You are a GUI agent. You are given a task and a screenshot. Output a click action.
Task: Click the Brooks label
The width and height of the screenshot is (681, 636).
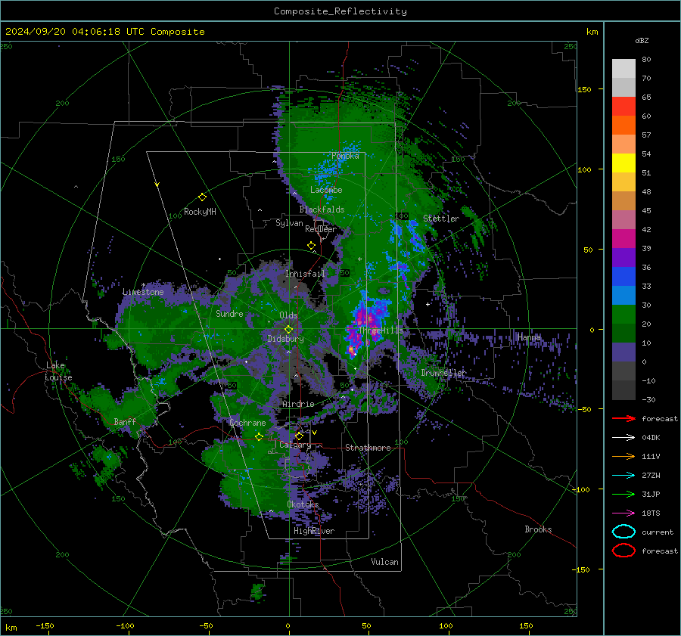tap(538, 529)
